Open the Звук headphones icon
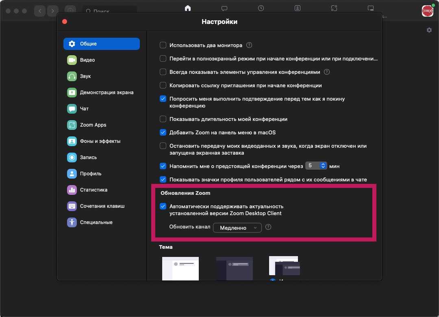439x317 pixels. 72,76
